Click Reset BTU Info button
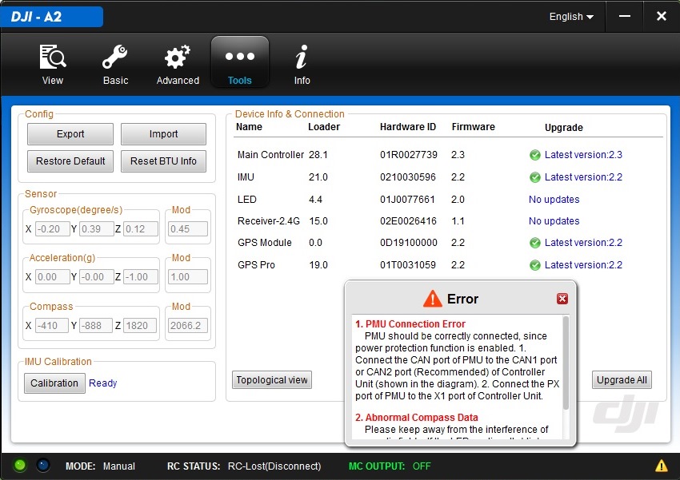680x480 pixels. tap(163, 161)
